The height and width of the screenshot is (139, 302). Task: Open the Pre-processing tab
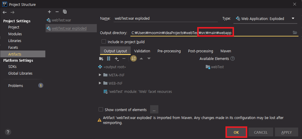pyautogui.click(x=169, y=51)
